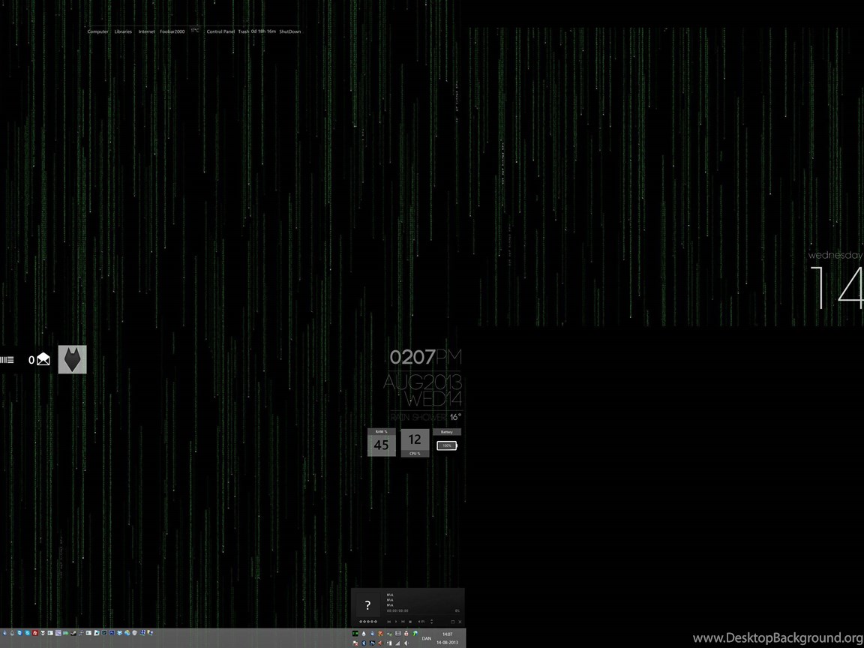Skip to next track in the music player
The height and width of the screenshot is (648, 864).
click(403, 622)
